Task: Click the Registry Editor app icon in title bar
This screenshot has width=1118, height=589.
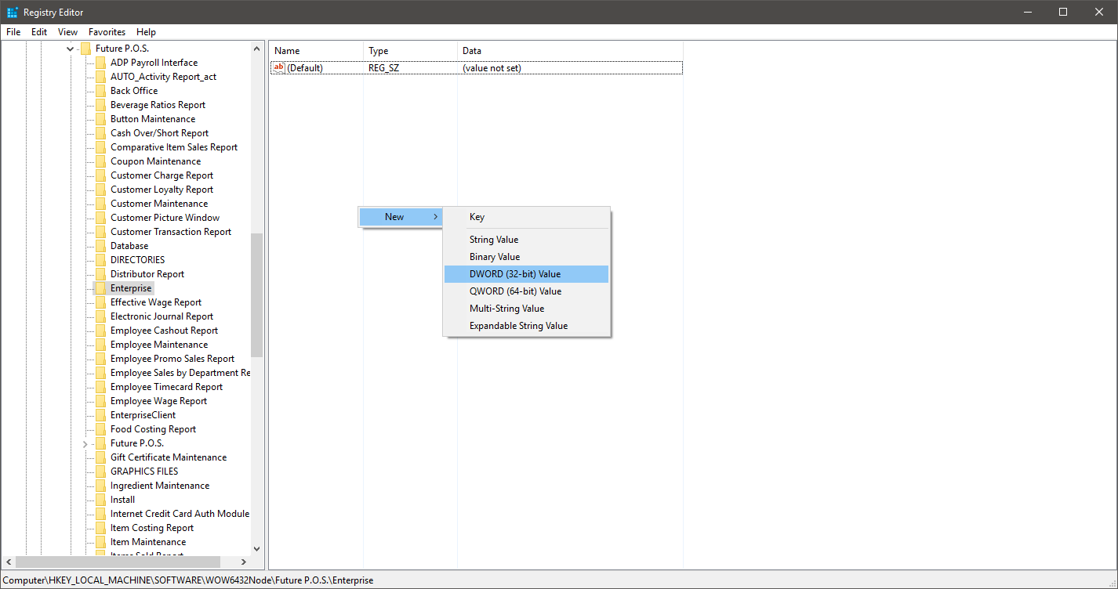Action: click(13, 12)
